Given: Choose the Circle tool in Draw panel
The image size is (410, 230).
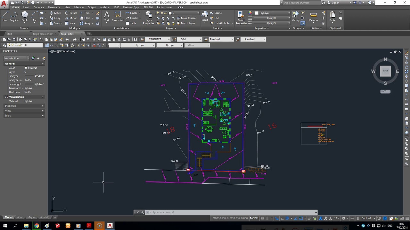Looking at the screenshot, I should point(25,16).
